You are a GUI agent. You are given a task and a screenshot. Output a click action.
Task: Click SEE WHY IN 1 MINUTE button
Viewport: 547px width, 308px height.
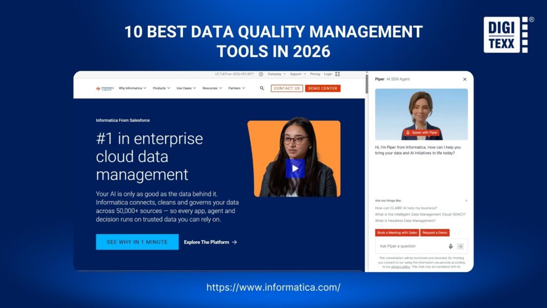(137, 242)
